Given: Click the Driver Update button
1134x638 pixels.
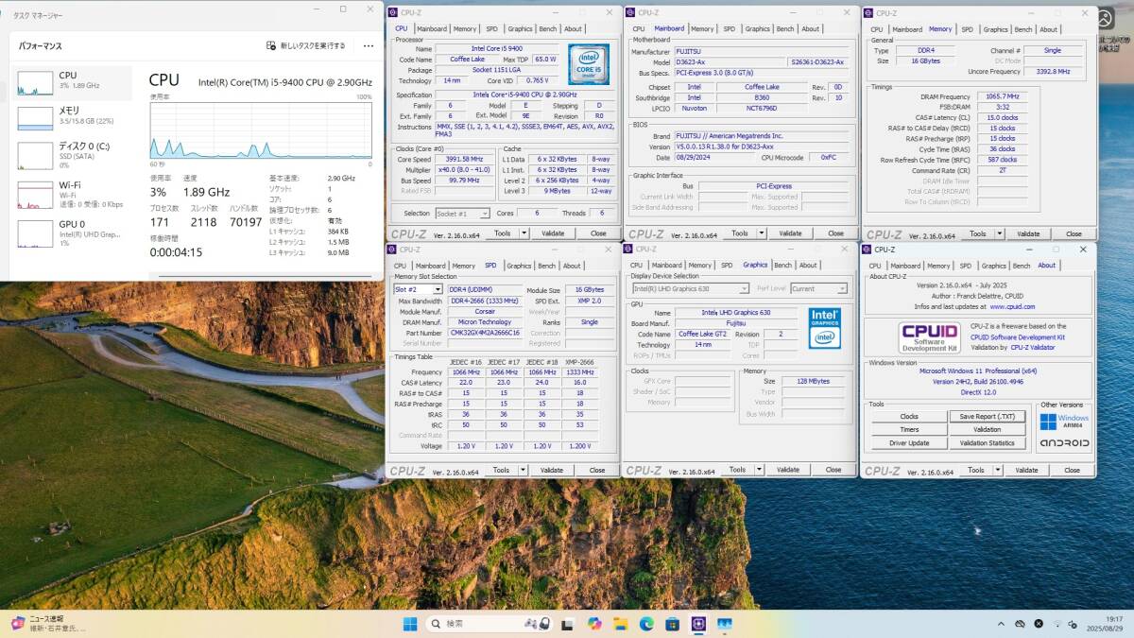Looking at the screenshot, I should tap(909, 442).
